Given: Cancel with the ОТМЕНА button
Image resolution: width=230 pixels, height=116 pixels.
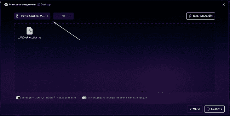Looking at the screenshot, I should 195,109.
